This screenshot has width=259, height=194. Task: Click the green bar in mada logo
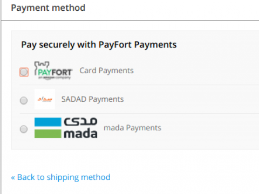48,134
